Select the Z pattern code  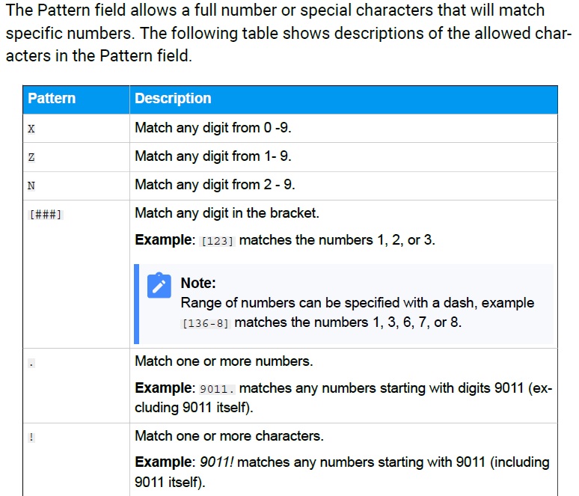tap(31, 157)
